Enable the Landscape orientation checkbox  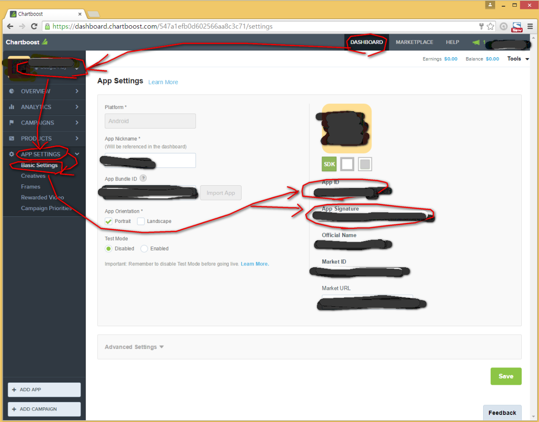141,221
